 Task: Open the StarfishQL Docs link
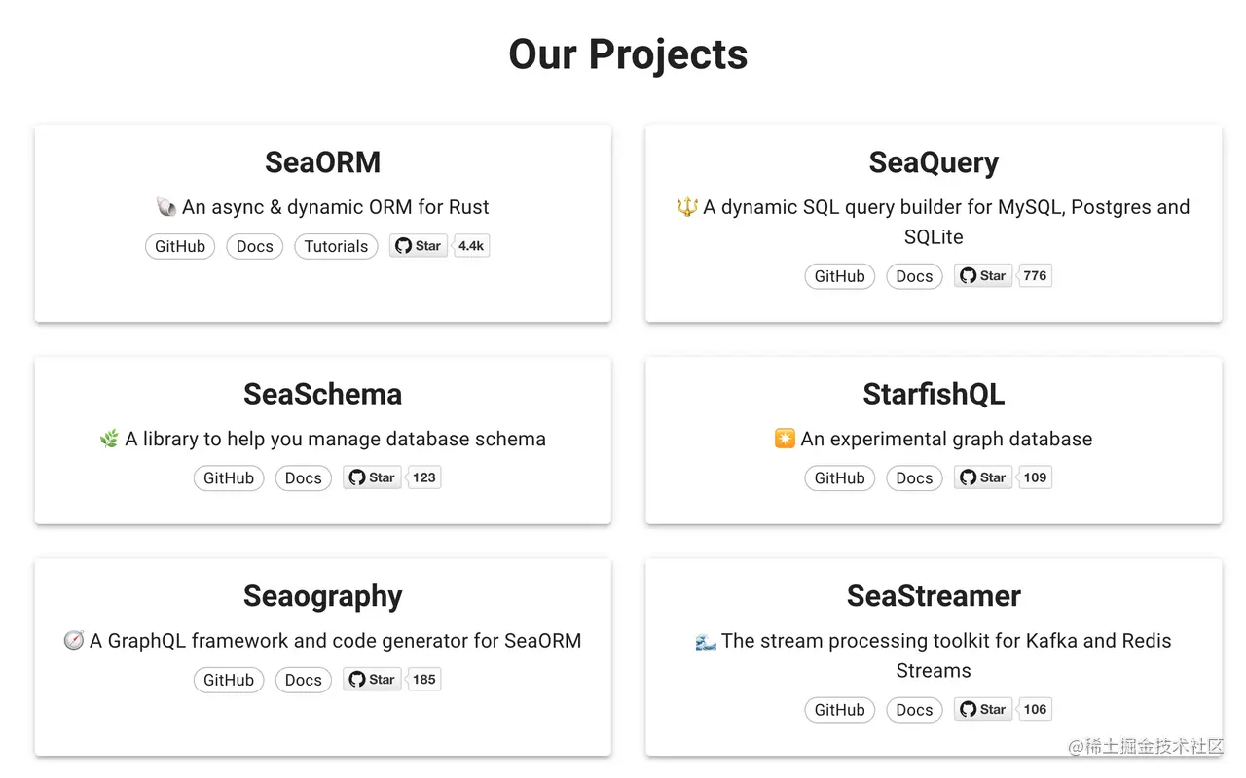coord(914,478)
